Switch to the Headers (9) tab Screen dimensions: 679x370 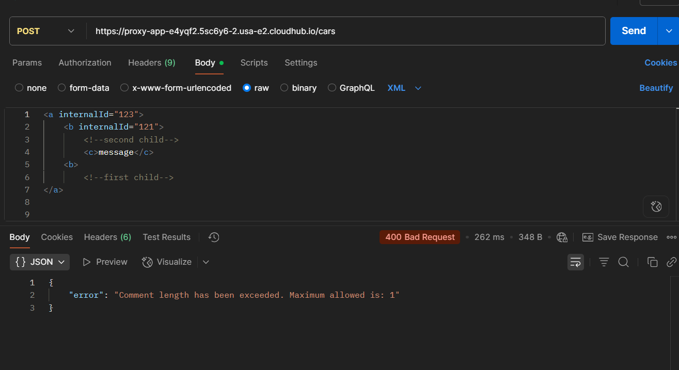151,62
